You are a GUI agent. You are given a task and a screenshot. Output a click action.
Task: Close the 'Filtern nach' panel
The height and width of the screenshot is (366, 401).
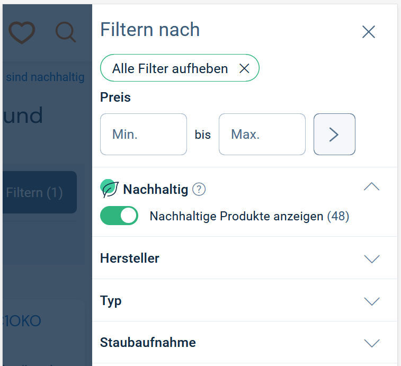(368, 32)
